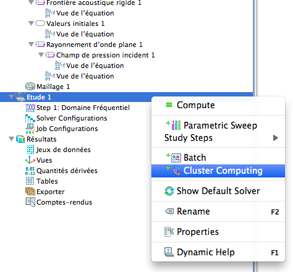The image size is (293, 272).
Task: Click the Exporter icon in Résultats
Action: coord(30,192)
